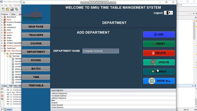
Task: Click Source Packages folder icon
Action: point(7,53)
